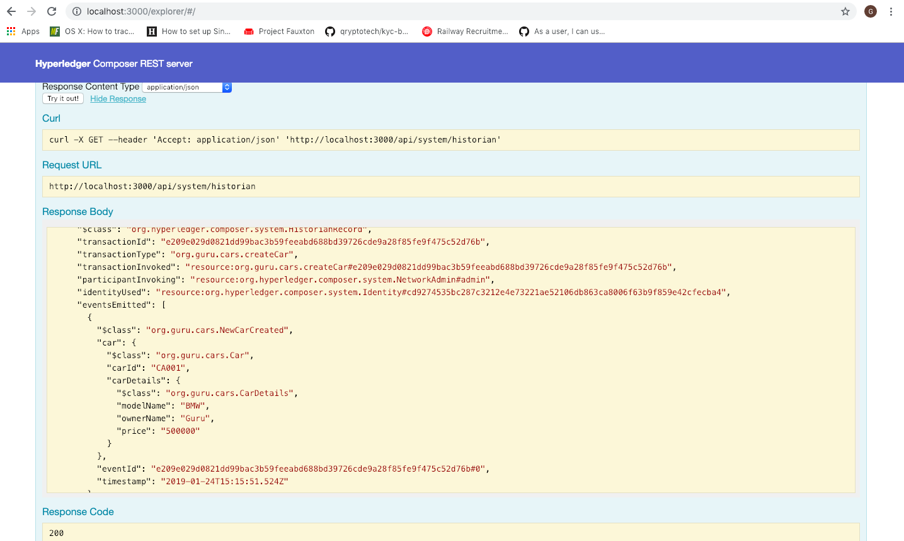Go back with the browser back arrow
This screenshot has width=904, height=541.
(11, 11)
